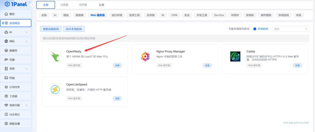The width and height of the screenshot is (315, 132).
Task: Click the scheduled tasks icon
Action: tap(6, 87)
